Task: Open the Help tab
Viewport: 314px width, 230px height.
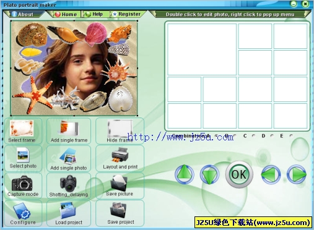Action: coord(95,14)
